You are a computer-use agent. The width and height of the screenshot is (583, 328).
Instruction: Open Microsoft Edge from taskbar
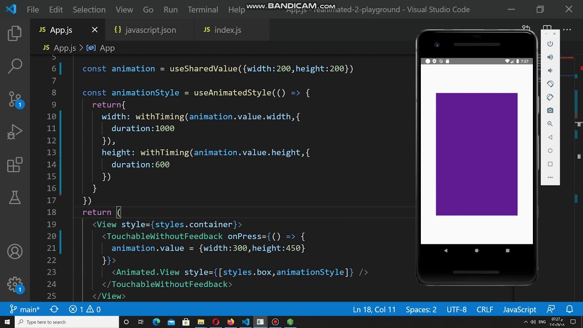point(156,322)
